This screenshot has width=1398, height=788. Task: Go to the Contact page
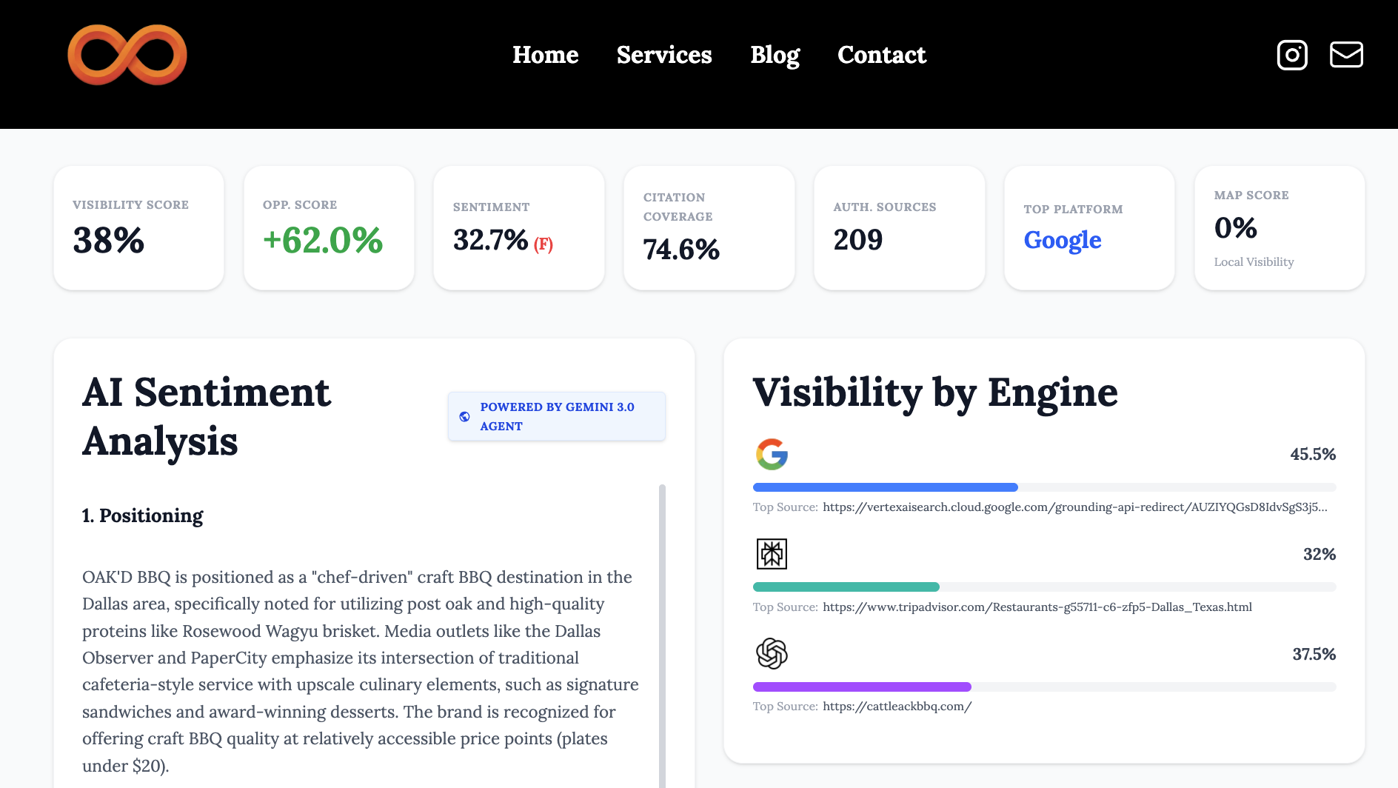point(882,55)
